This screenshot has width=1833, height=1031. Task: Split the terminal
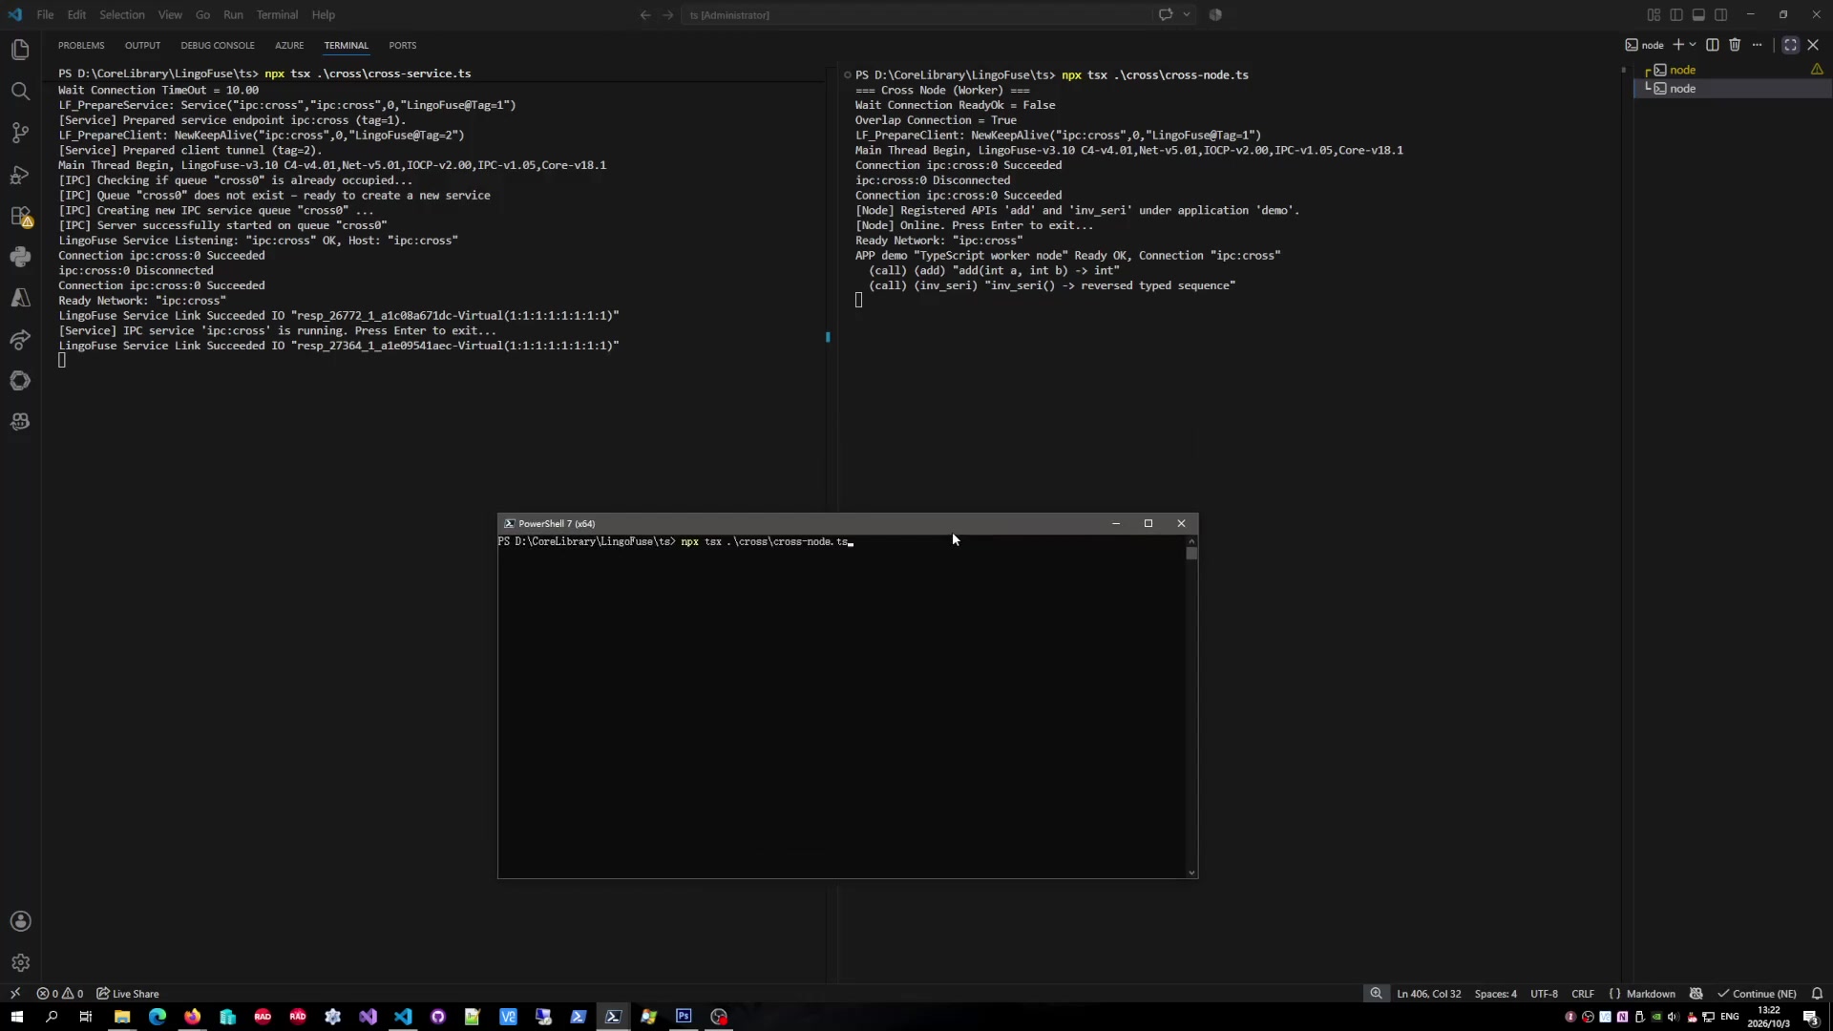click(1713, 45)
